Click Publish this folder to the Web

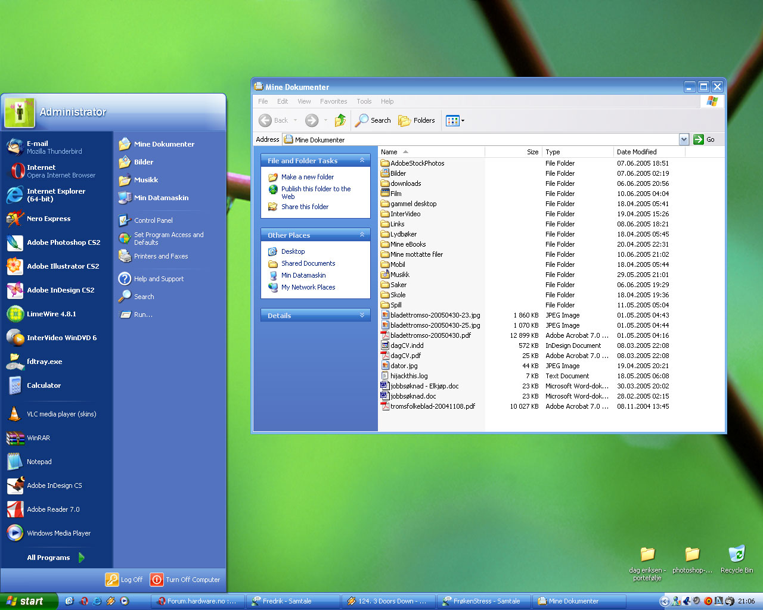[x=316, y=192]
